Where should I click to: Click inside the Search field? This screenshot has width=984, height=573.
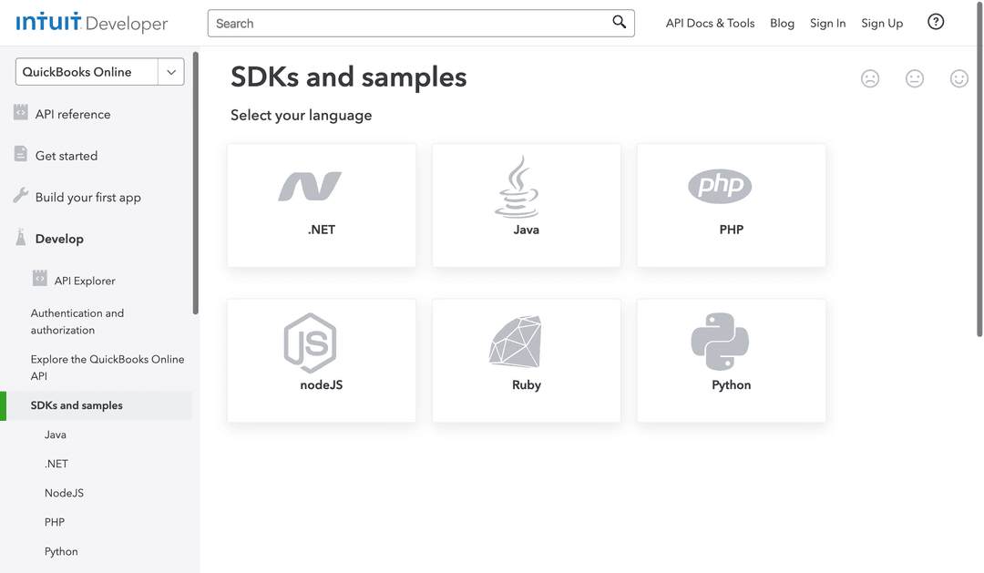tap(410, 23)
